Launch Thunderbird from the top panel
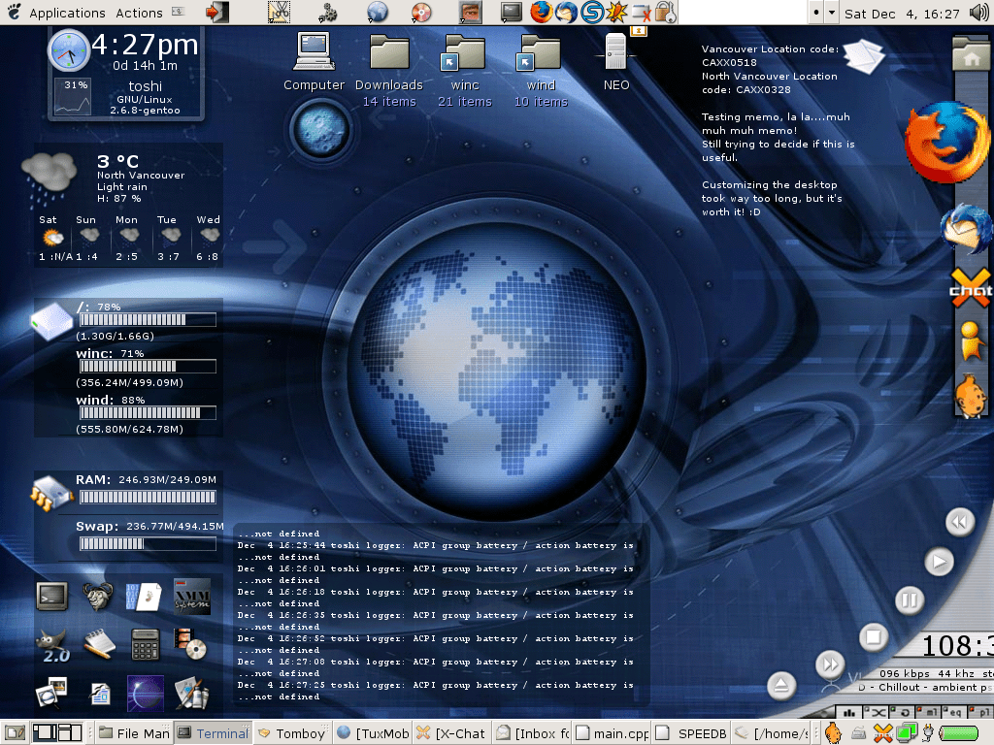 coord(566,12)
